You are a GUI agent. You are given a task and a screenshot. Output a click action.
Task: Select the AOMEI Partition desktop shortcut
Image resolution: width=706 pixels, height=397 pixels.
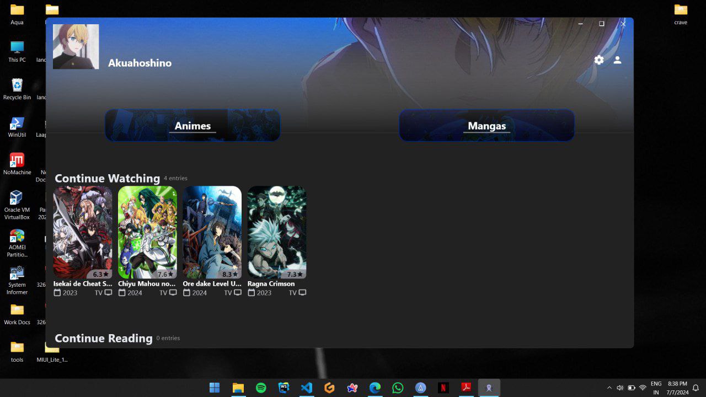[17, 243]
